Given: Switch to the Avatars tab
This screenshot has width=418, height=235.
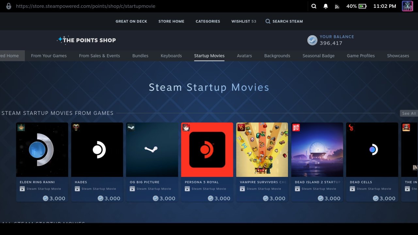Looking at the screenshot, I should coord(244,55).
